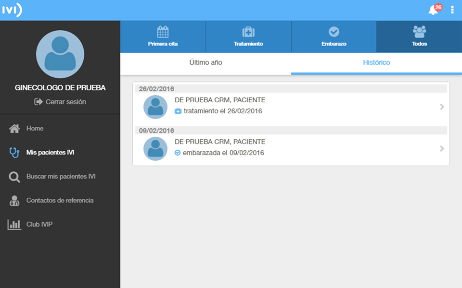Viewport: 462px width, 288px height.
Task: Switch to the Embarazo tab
Action: tap(334, 37)
